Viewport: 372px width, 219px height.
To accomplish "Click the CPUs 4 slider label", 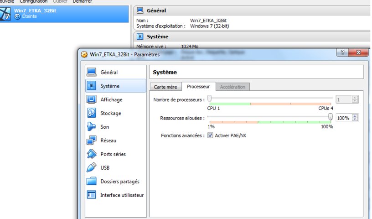I will pyautogui.click(x=326, y=108).
